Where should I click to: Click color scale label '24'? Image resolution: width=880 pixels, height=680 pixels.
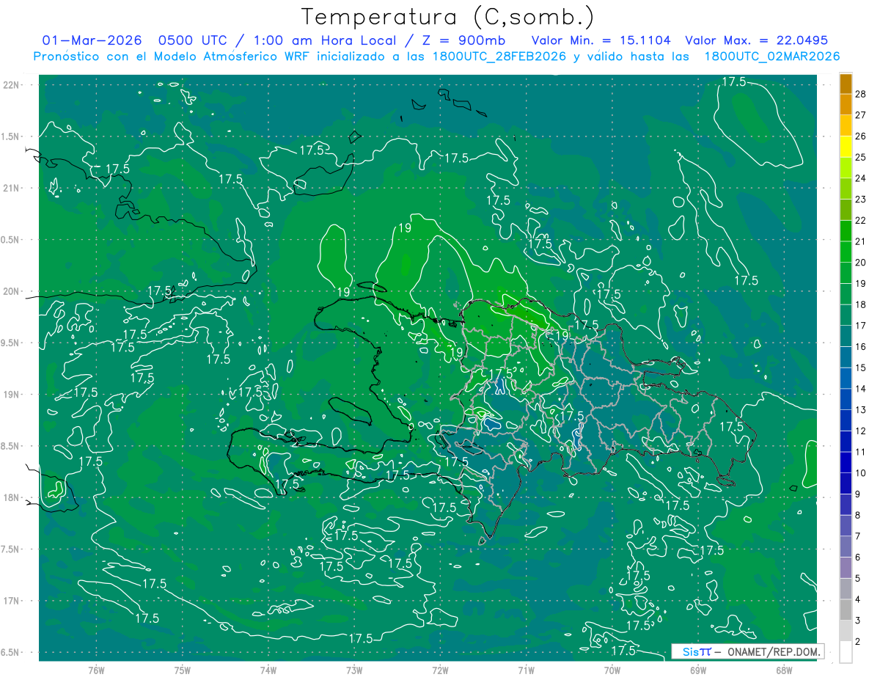(861, 178)
